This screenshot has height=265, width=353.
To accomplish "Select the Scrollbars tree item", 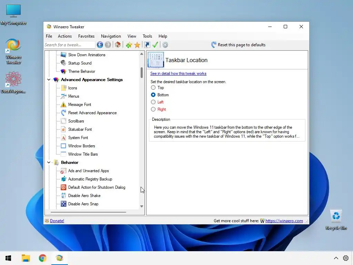I will 76,121.
